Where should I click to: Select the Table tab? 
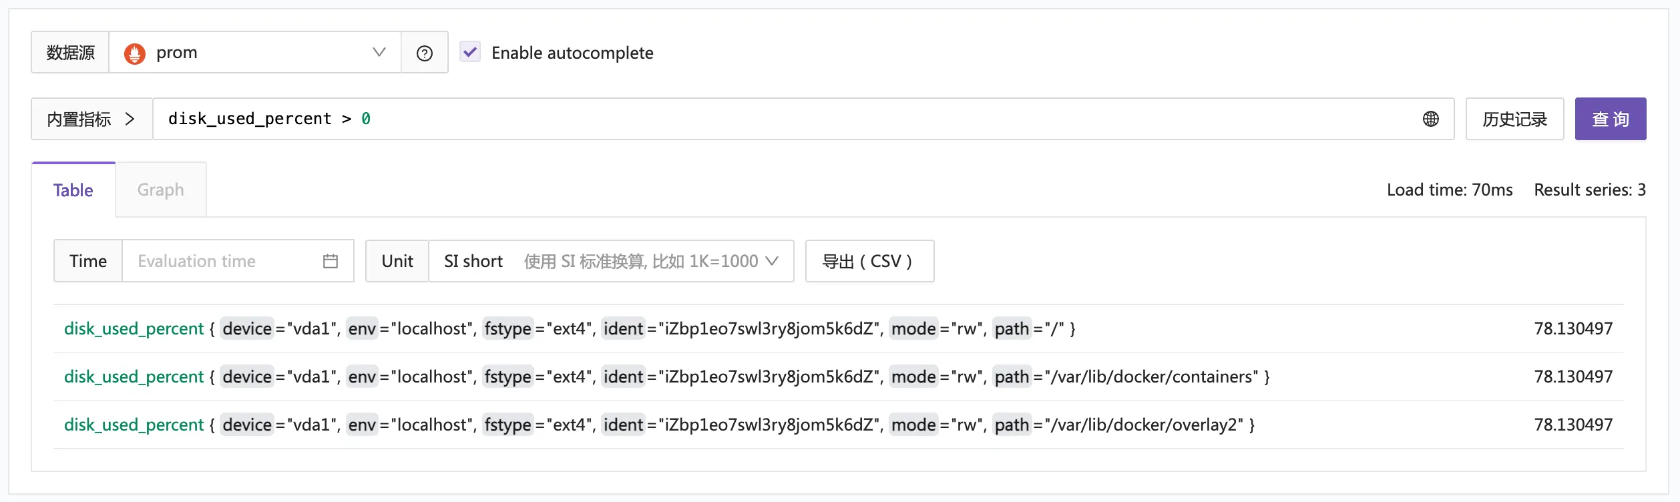point(73,190)
